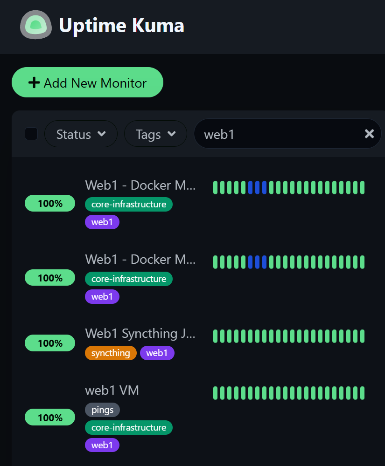Open the web1 VM monitor

(x=112, y=390)
